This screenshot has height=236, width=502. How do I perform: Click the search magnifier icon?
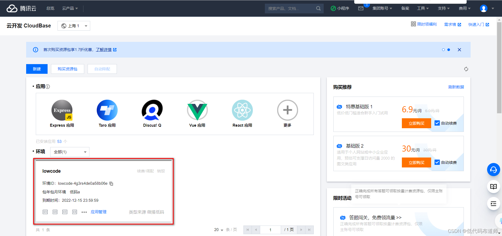click(318, 8)
